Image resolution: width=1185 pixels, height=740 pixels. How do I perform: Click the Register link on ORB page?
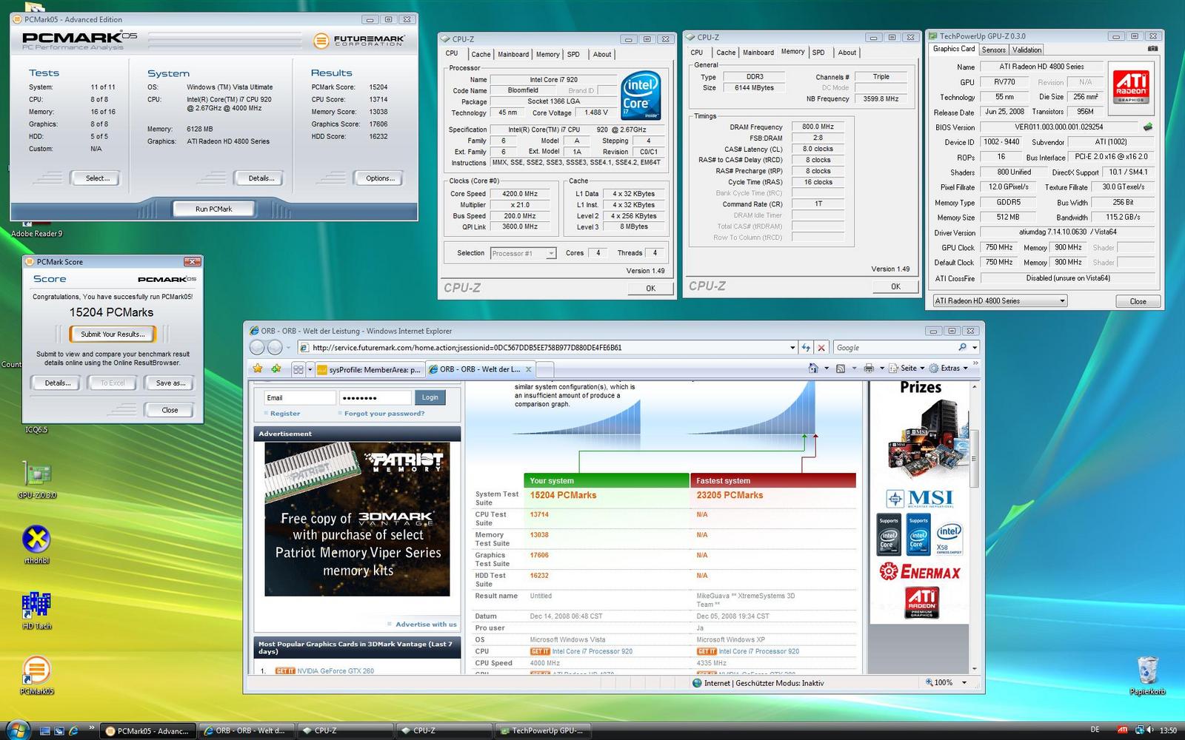tap(285, 414)
